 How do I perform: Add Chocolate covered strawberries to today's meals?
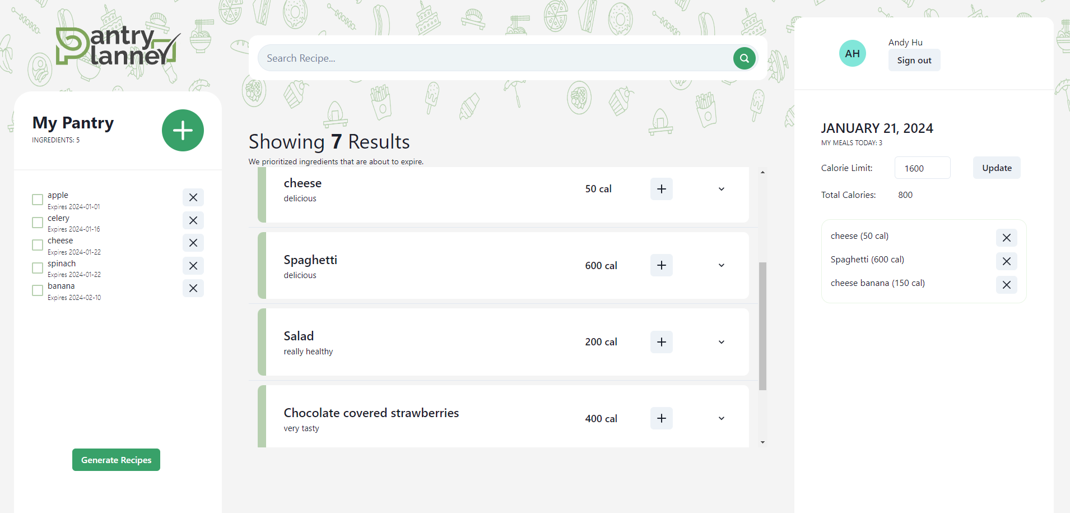point(661,418)
